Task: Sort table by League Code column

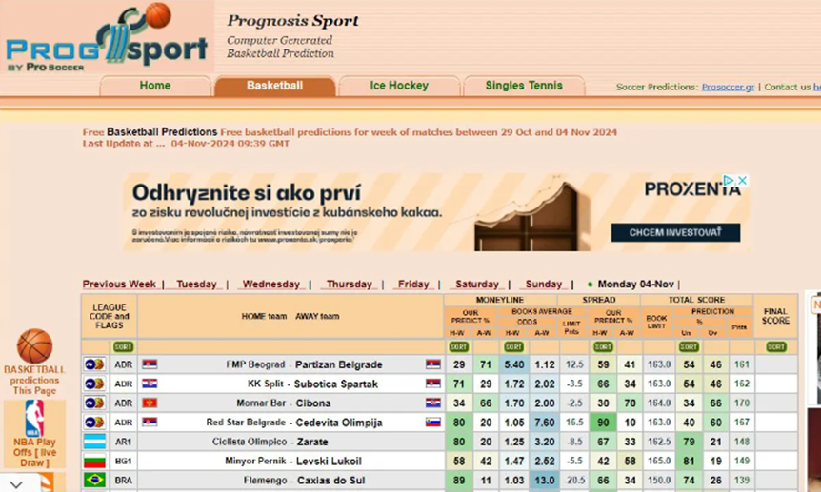Action: 123,347
